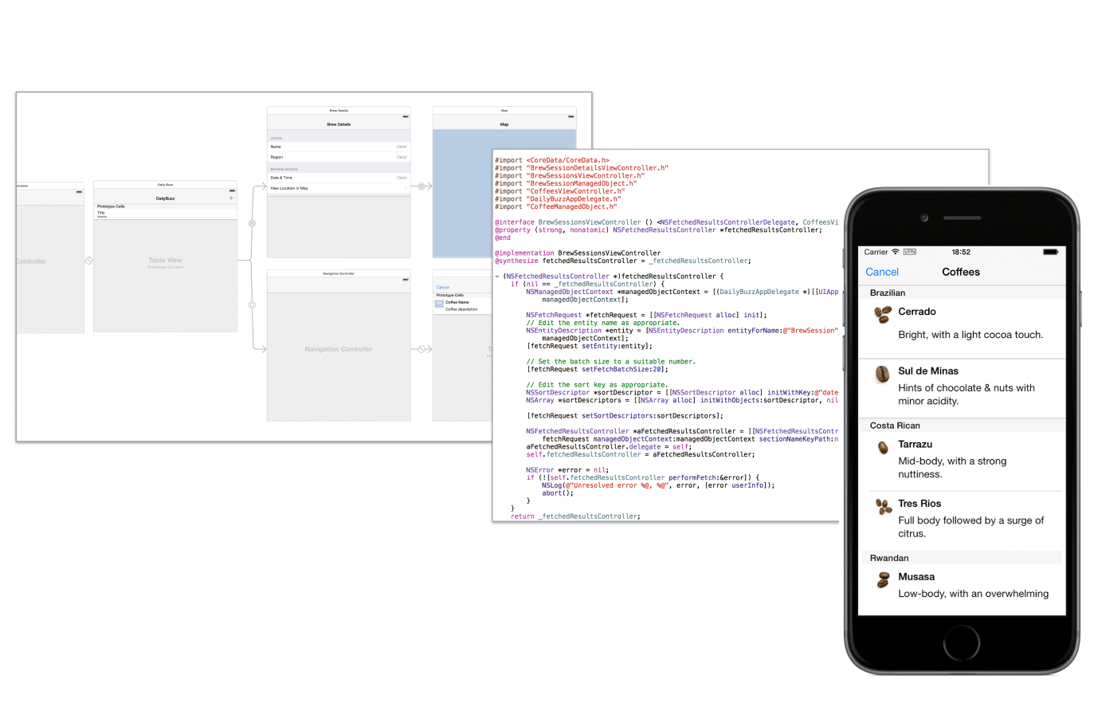Select the Name row in Brew Details scene
This screenshot has height=722, width=1094.
tap(339, 147)
